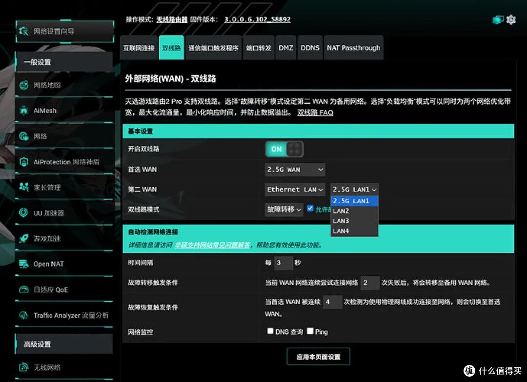Viewport: 527px width, 382px height.
Task: Open AiProtection 网络神盾 in the sidebar
Action: tap(64, 162)
